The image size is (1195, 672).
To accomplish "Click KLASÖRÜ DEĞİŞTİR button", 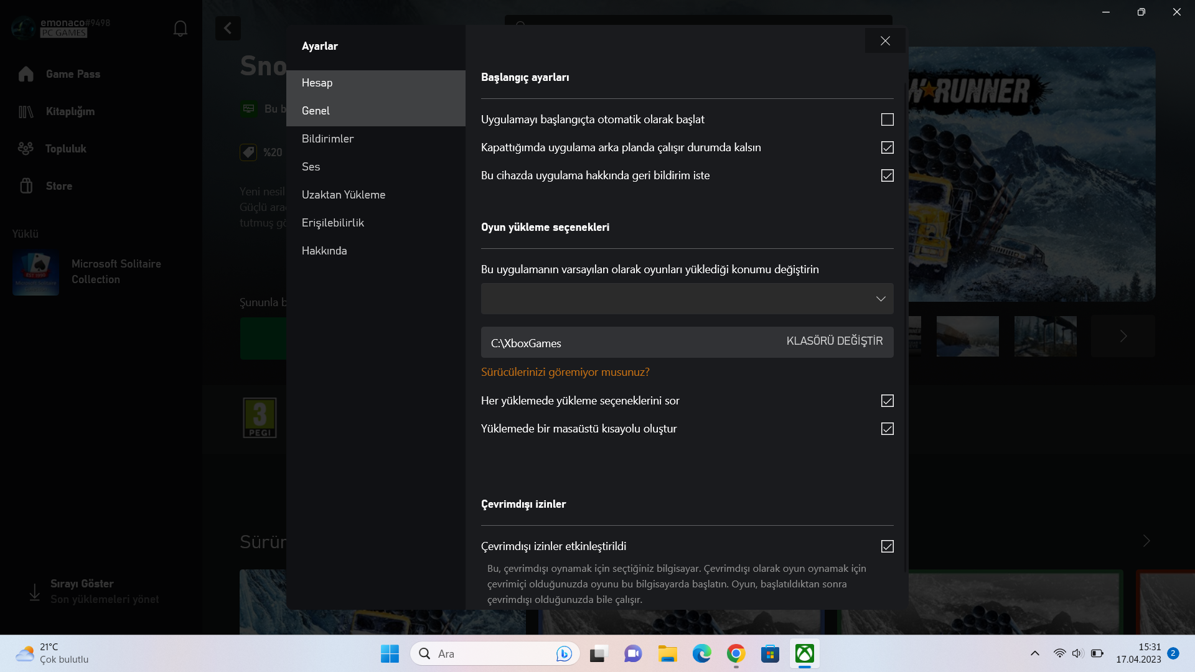I will coord(834,341).
